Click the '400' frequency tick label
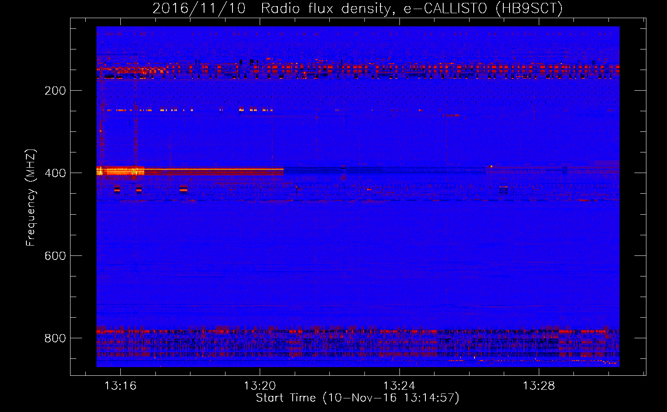Screen dimensions: 667x412 pyautogui.click(x=55, y=173)
